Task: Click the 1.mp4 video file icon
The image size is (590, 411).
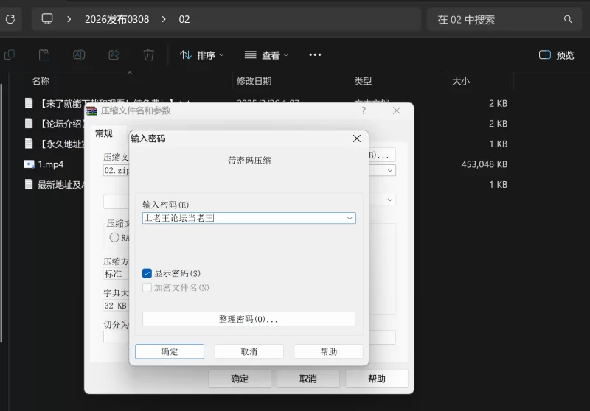Action: click(29, 164)
